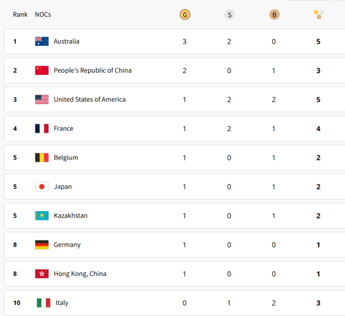
Task: Click the Bronze medal column icon
Action: coord(274,15)
